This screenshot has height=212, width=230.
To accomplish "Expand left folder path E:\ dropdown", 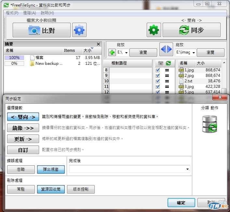I will pos(126,53).
